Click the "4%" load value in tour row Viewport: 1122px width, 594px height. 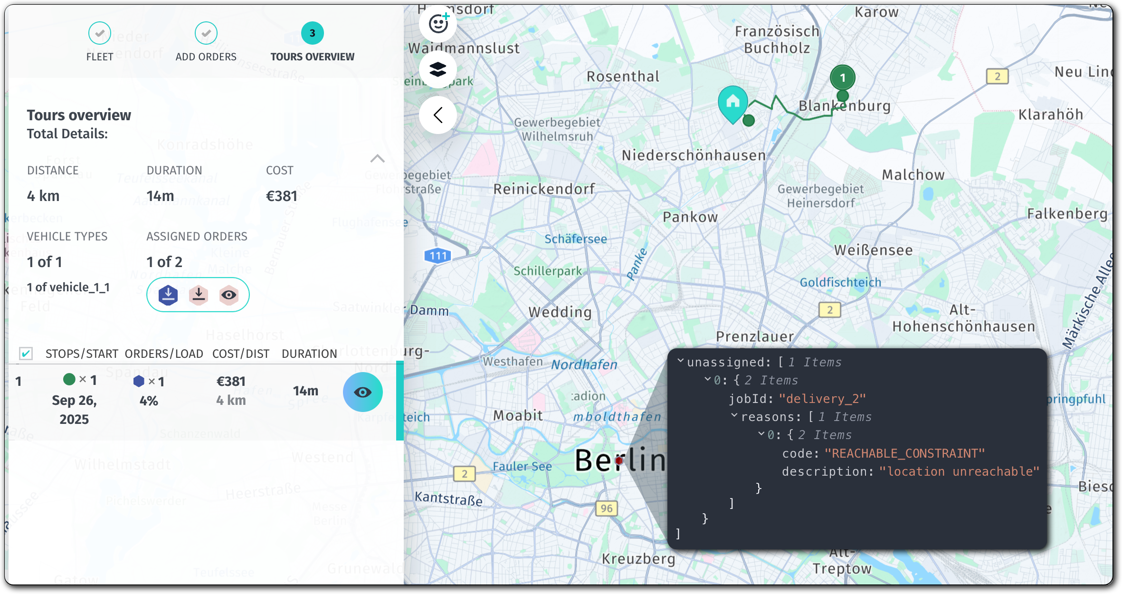(149, 401)
